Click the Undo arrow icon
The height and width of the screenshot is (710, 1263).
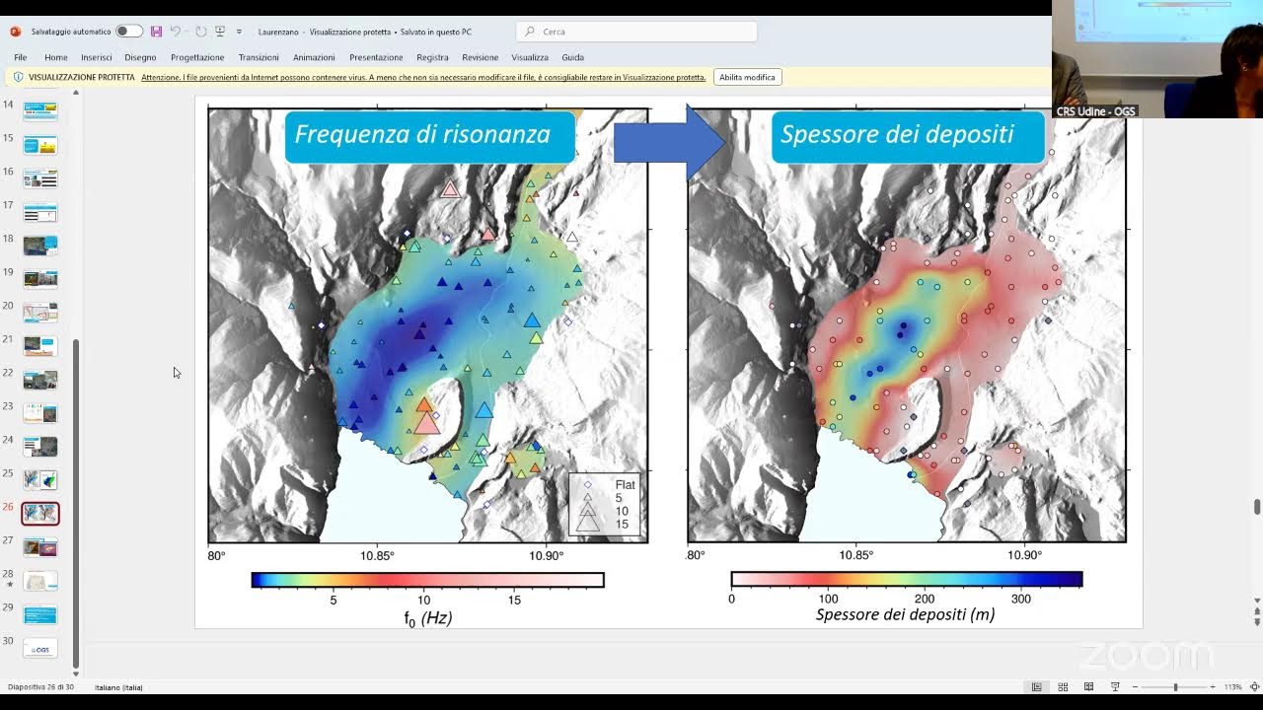point(176,32)
